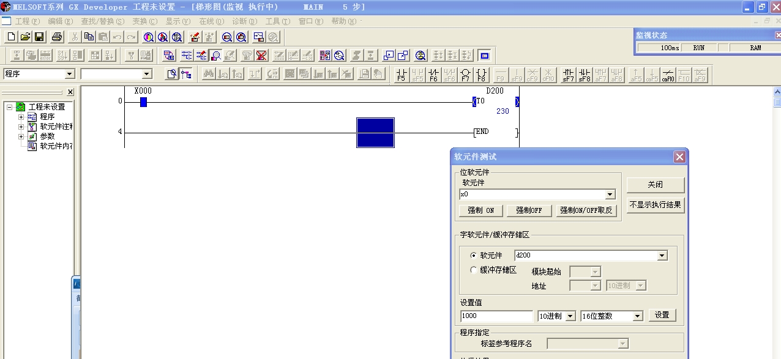This screenshot has height=359, width=781.
Task: Insert normally closed contact F6
Action: click(x=434, y=75)
